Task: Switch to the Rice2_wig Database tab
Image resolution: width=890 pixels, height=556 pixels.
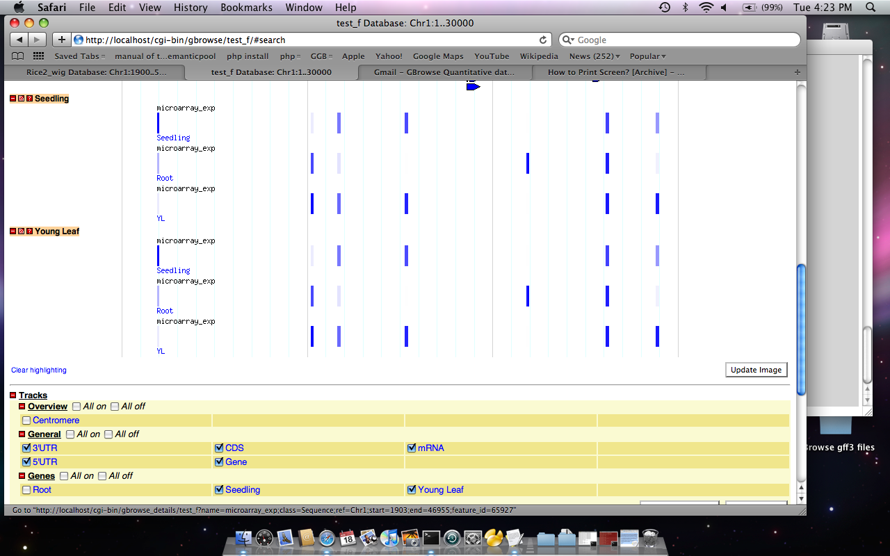Action: (x=96, y=72)
